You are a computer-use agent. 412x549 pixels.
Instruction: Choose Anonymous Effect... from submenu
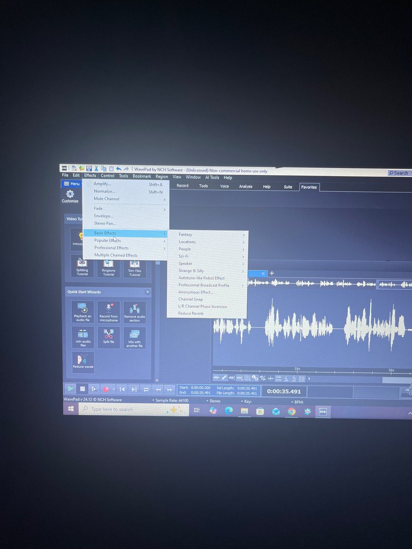(x=207, y=292)
